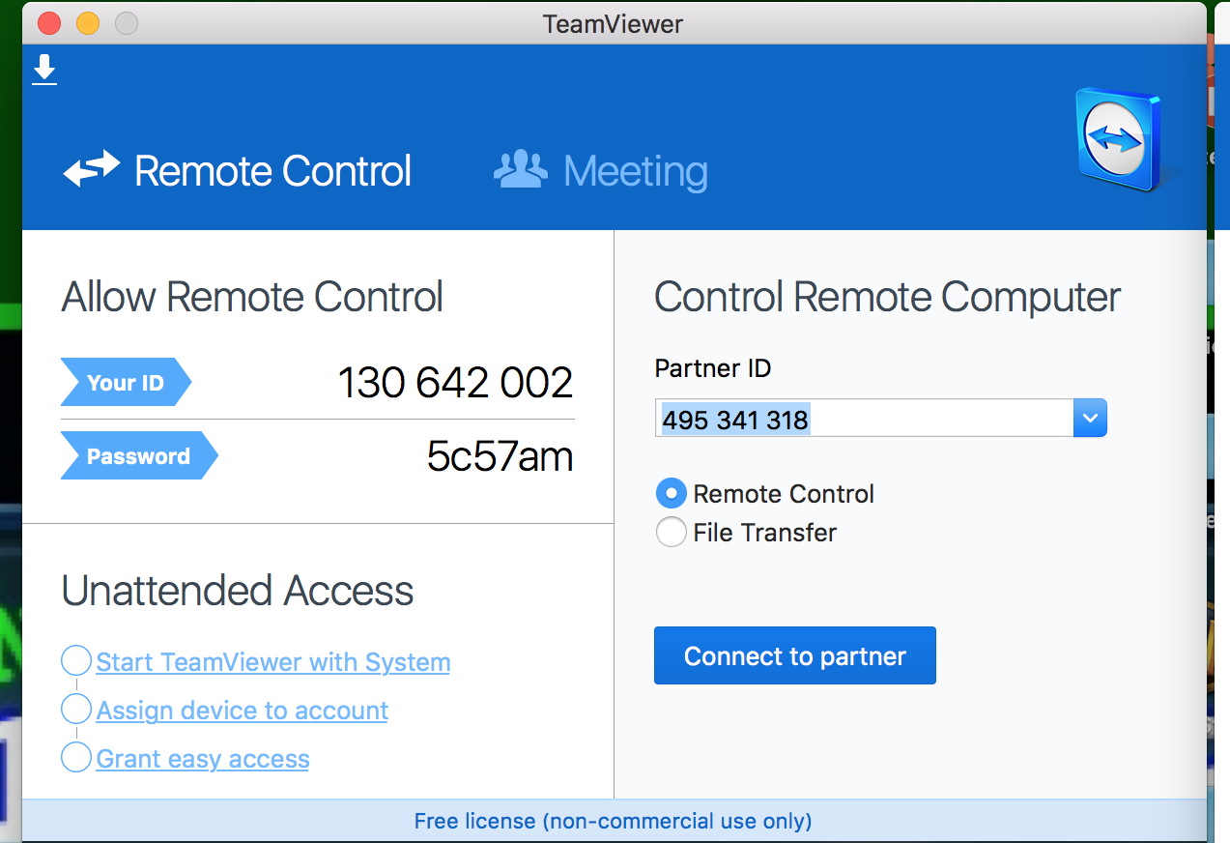Image resolution: width=1230 pixels, height=843 pixels.
Task: Open Start TeamViewer with System link
Action: (x=273, y=662)
